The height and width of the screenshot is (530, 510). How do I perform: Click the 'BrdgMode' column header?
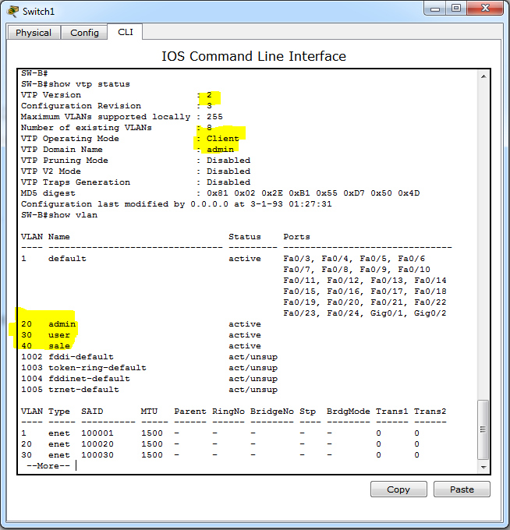(x=349, y=412)
